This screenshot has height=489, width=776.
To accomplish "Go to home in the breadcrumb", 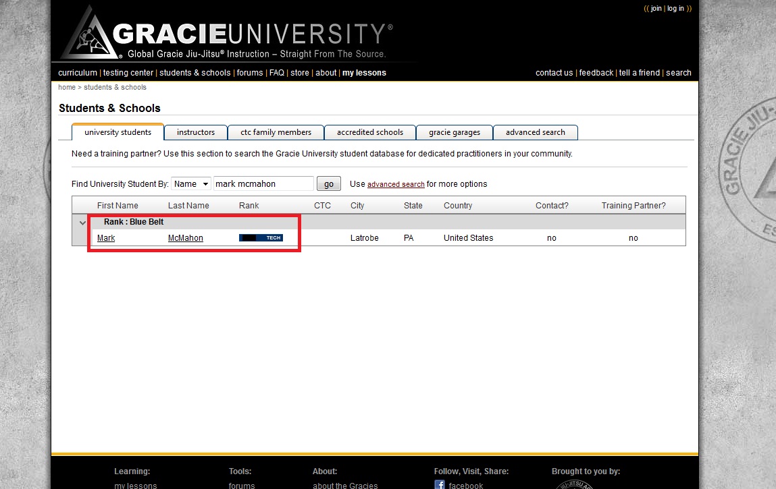I will click(67, 87).
